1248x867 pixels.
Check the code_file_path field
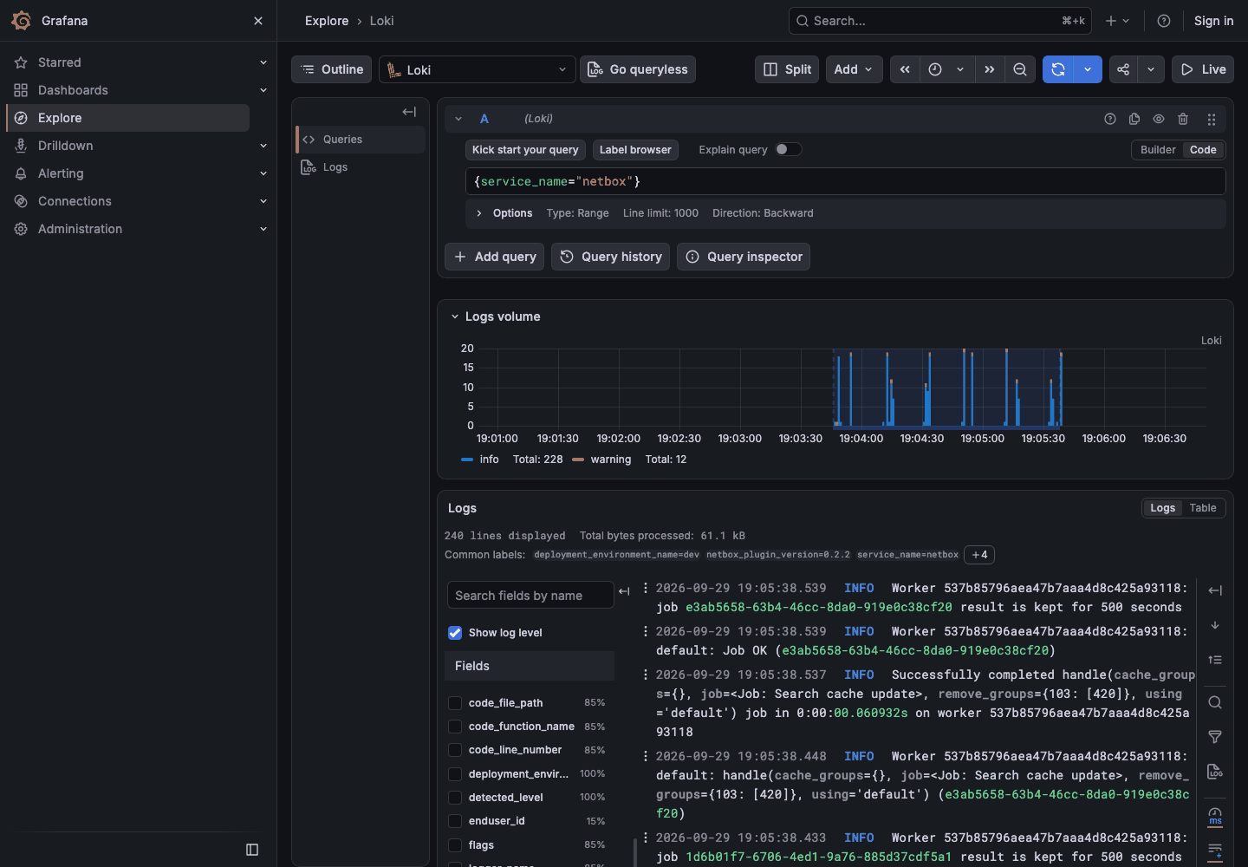pyautogui.click(x=455, y=703)
